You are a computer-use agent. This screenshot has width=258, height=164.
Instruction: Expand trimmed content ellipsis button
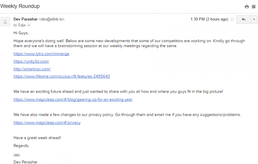pyautogui.click(x=16, y=155)
